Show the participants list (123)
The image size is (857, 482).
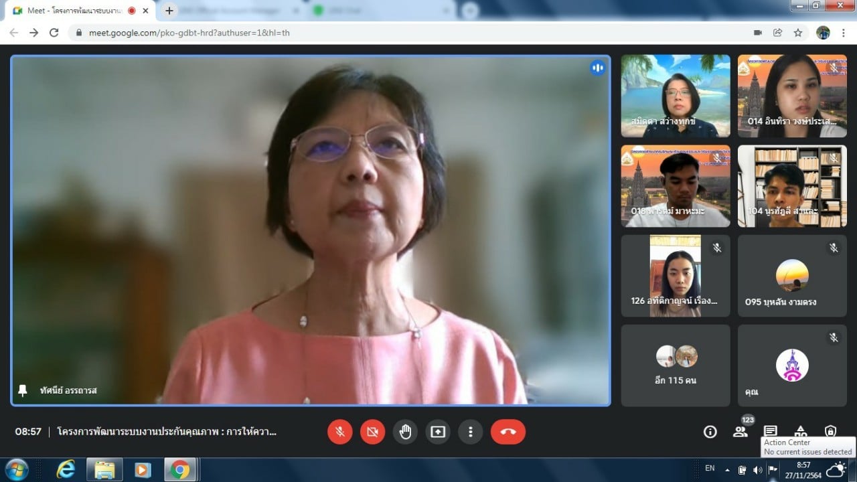click(740, 432)
